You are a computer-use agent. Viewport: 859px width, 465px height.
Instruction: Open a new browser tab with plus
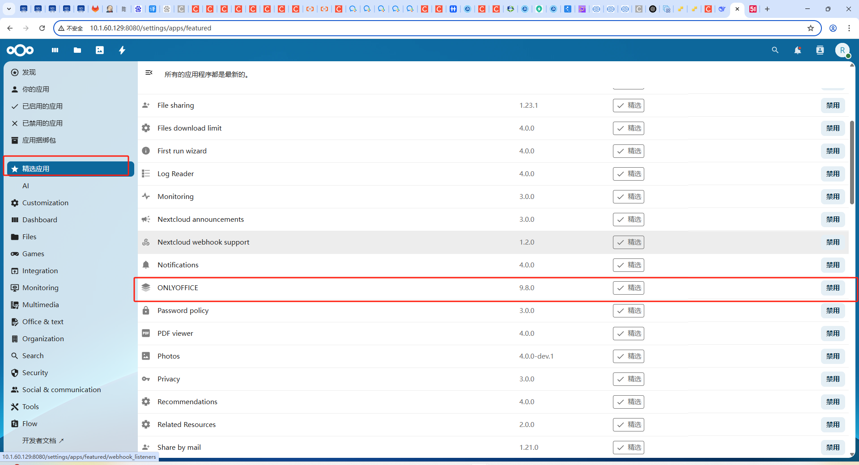pos(767,9)
